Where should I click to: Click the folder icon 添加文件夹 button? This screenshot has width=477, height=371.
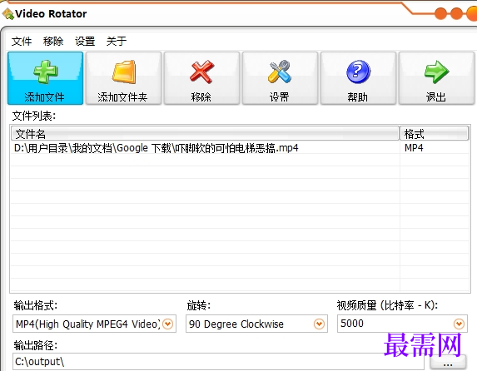point(123,78)
